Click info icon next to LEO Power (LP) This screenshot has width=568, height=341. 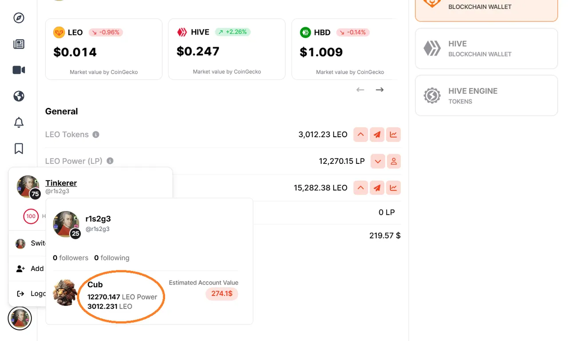click(x=110, y=161)
